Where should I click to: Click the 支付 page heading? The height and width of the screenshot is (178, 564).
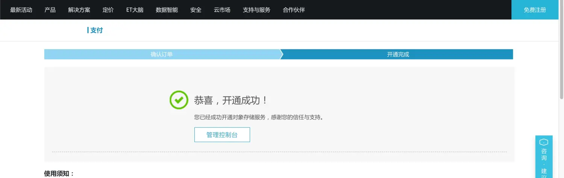pos(96,30)
